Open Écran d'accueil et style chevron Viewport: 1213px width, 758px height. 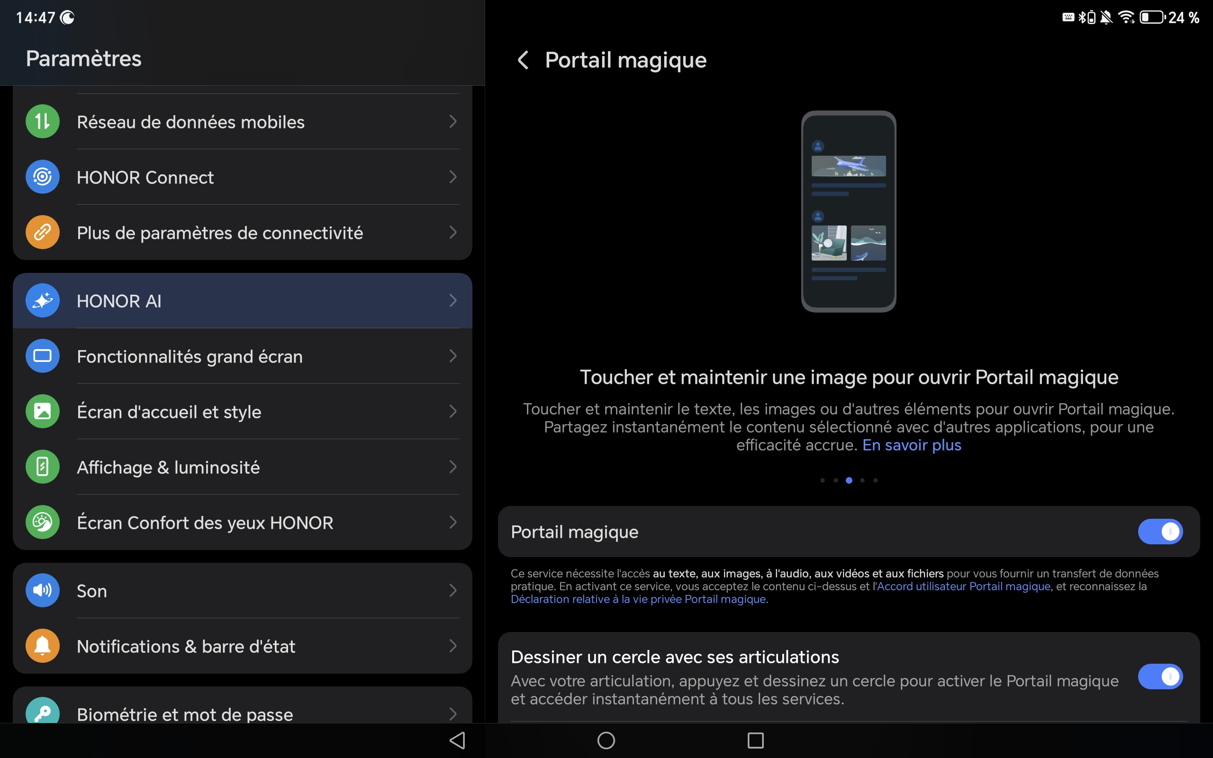[x=453, y=411]
